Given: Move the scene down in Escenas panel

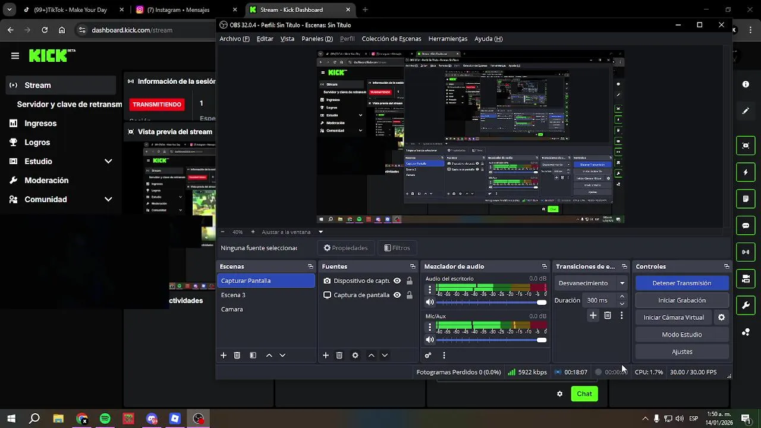Looking at the screenshot, I should pos(282,355).
